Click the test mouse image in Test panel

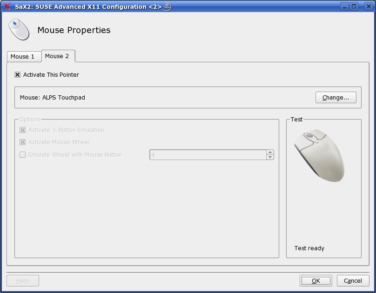coord(319,155)
